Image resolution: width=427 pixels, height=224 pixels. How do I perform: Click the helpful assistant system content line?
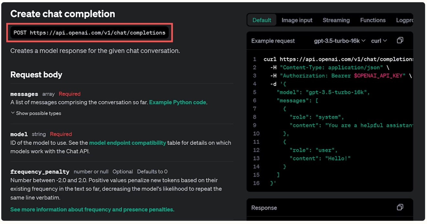point(351,125)
